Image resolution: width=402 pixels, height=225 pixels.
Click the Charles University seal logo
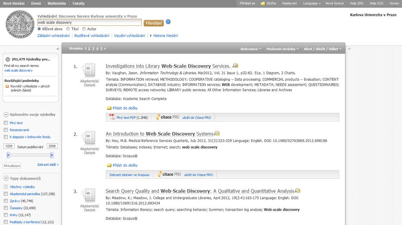(20, 24)
